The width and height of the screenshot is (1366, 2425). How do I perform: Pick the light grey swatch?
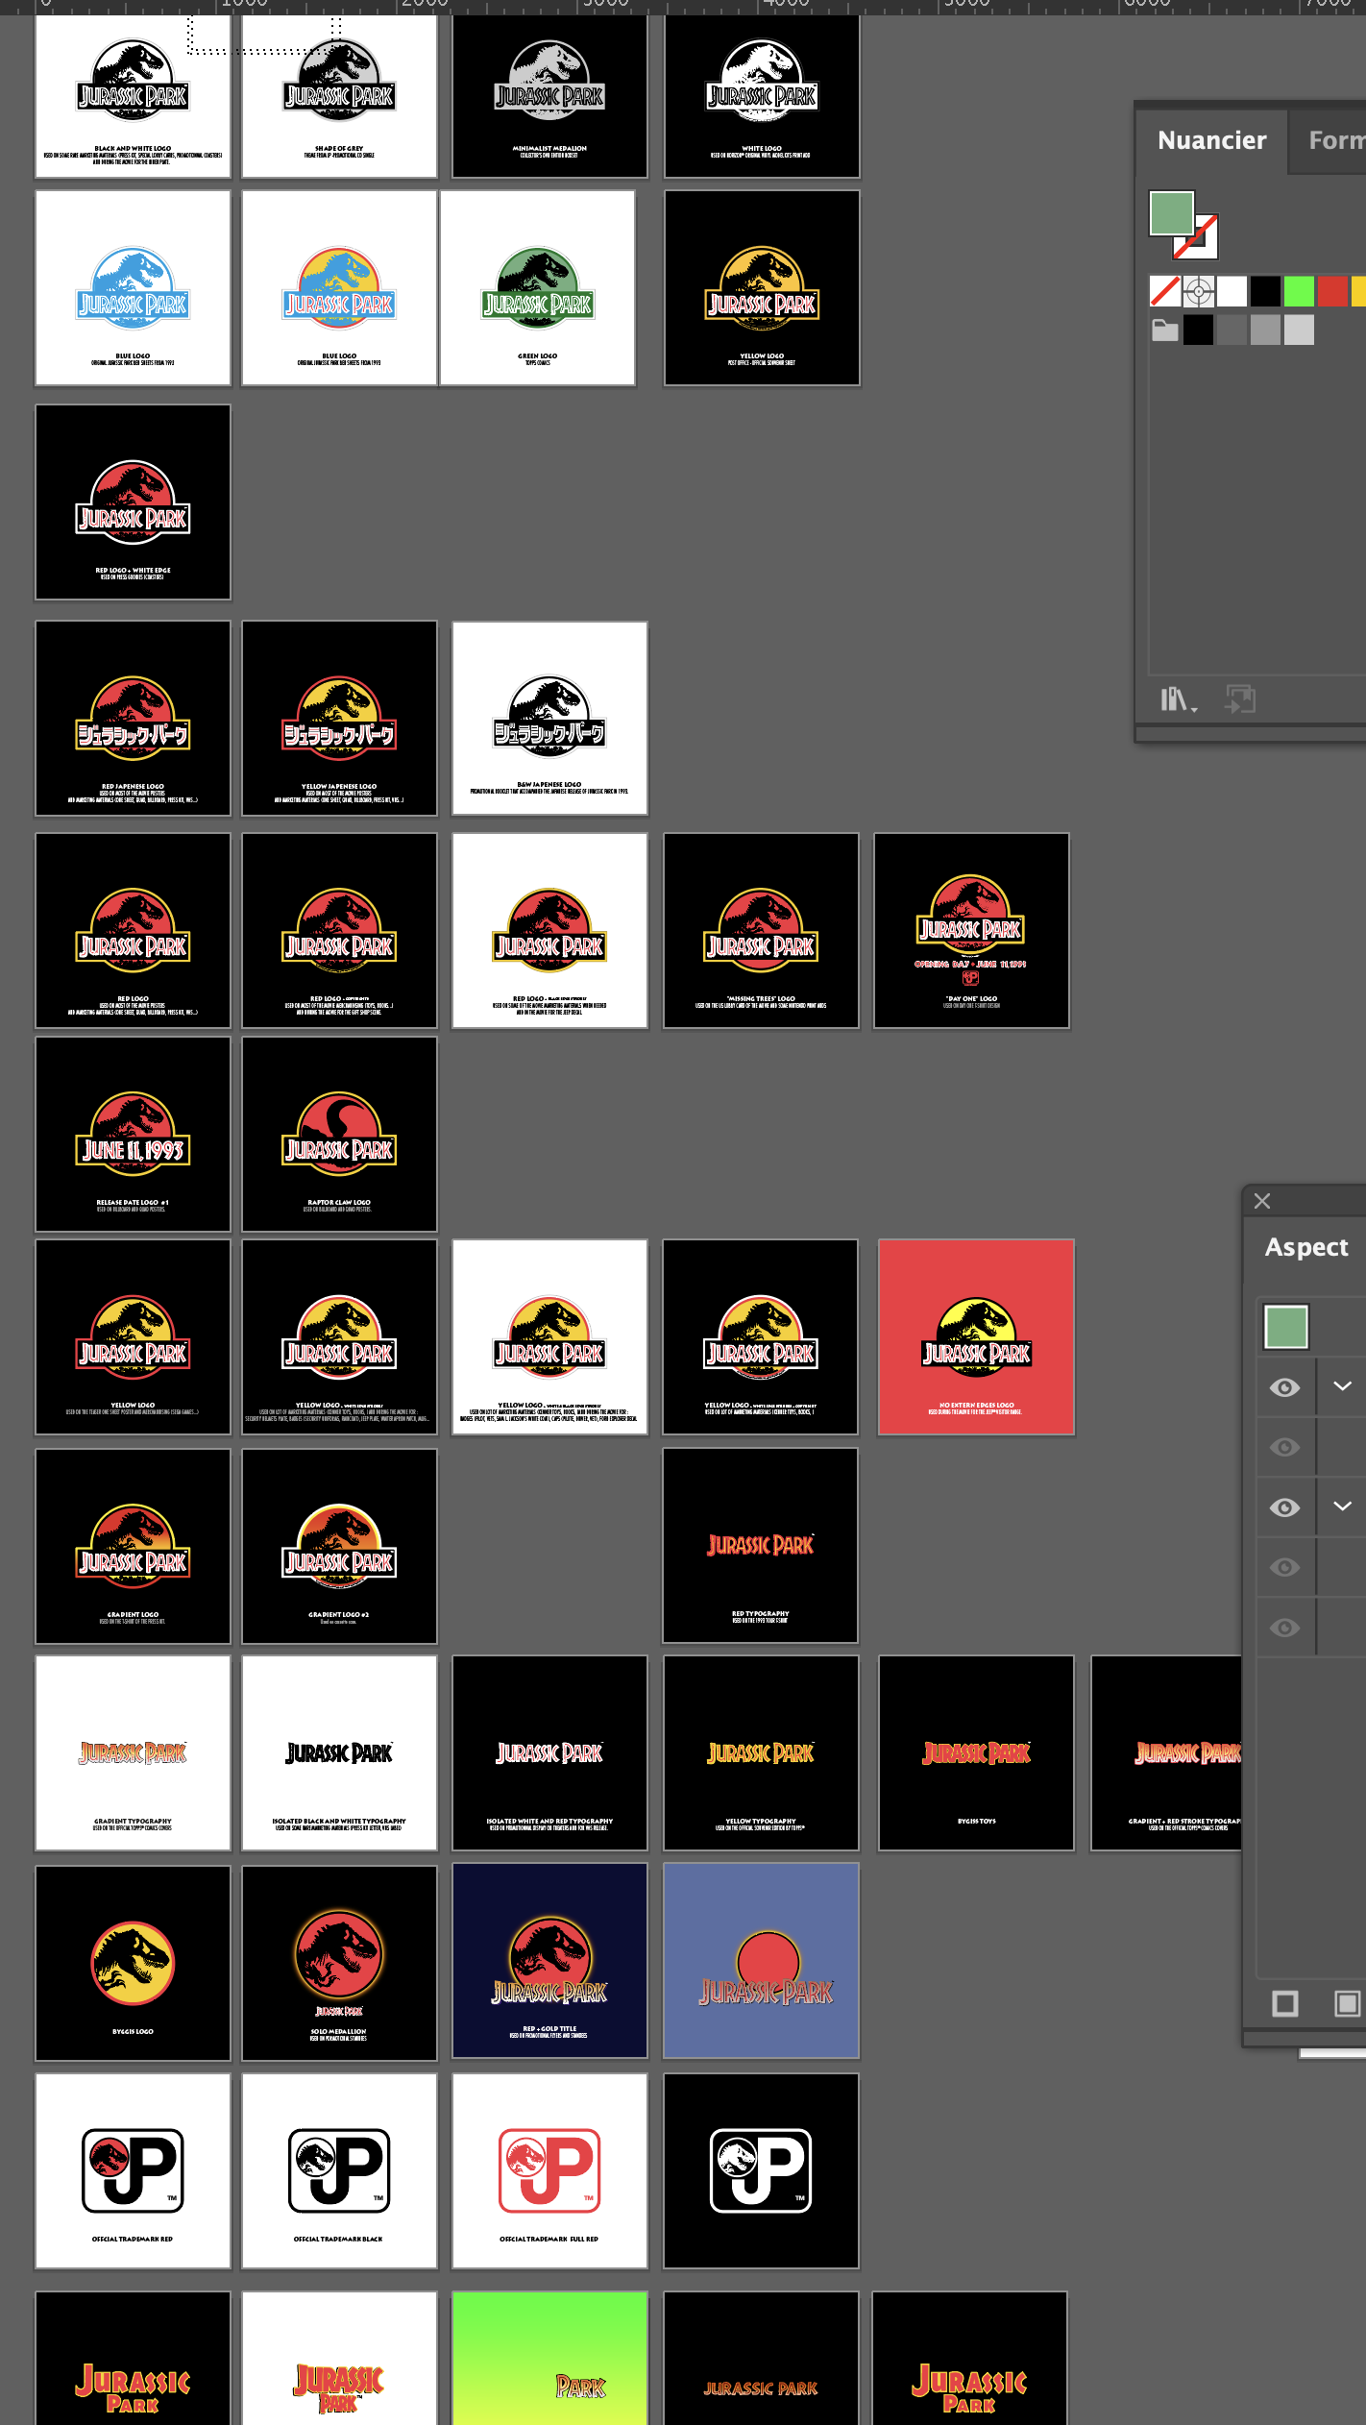point(1299,330)
